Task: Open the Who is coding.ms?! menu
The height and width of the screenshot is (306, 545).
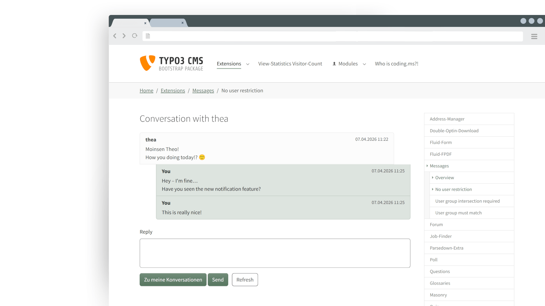Action: click(x=396, y=64)
